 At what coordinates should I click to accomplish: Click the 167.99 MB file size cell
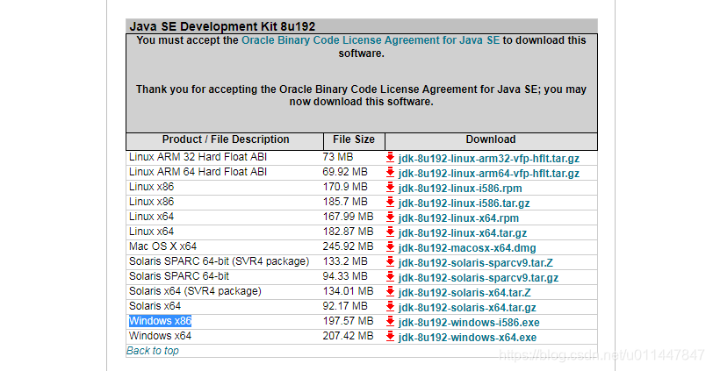tap(348, 217)
